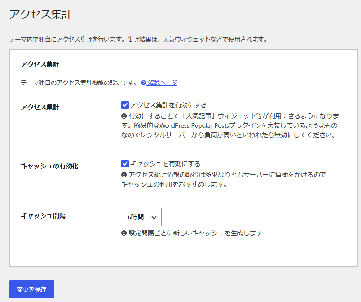Click info icon before 有効にすることで text
The image size is (361, 302).
tap(124, 116)
